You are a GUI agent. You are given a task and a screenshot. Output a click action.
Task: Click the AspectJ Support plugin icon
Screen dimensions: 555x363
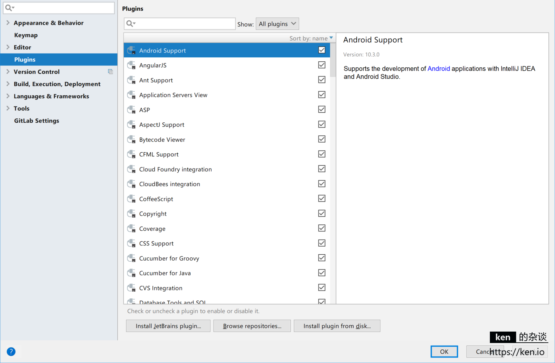click(x=131, y=125)
